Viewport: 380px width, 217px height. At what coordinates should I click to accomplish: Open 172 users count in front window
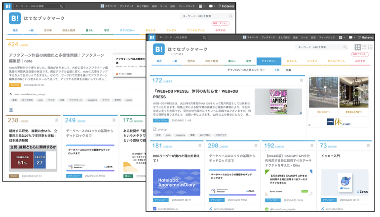(x=162, y=81)
